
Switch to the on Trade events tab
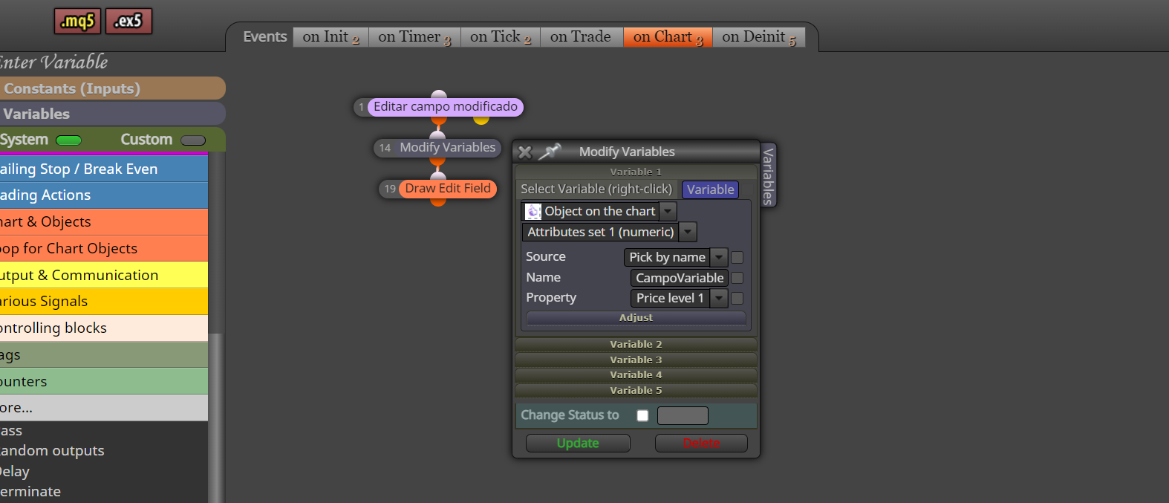[x=582, y=37]
